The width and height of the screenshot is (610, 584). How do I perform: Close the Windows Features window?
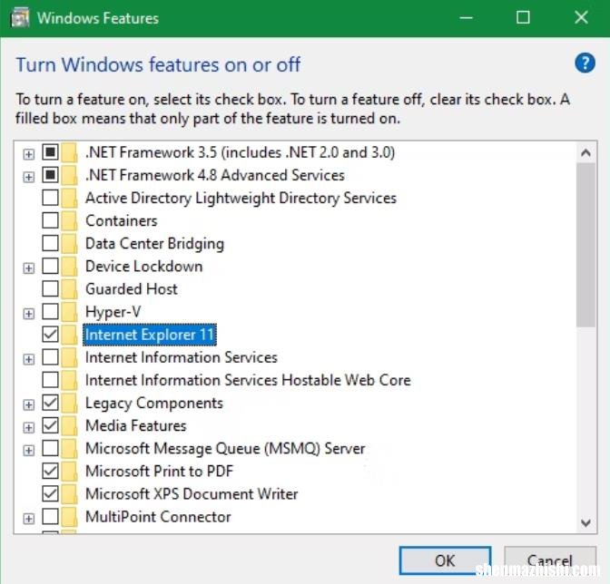(581, 18)
